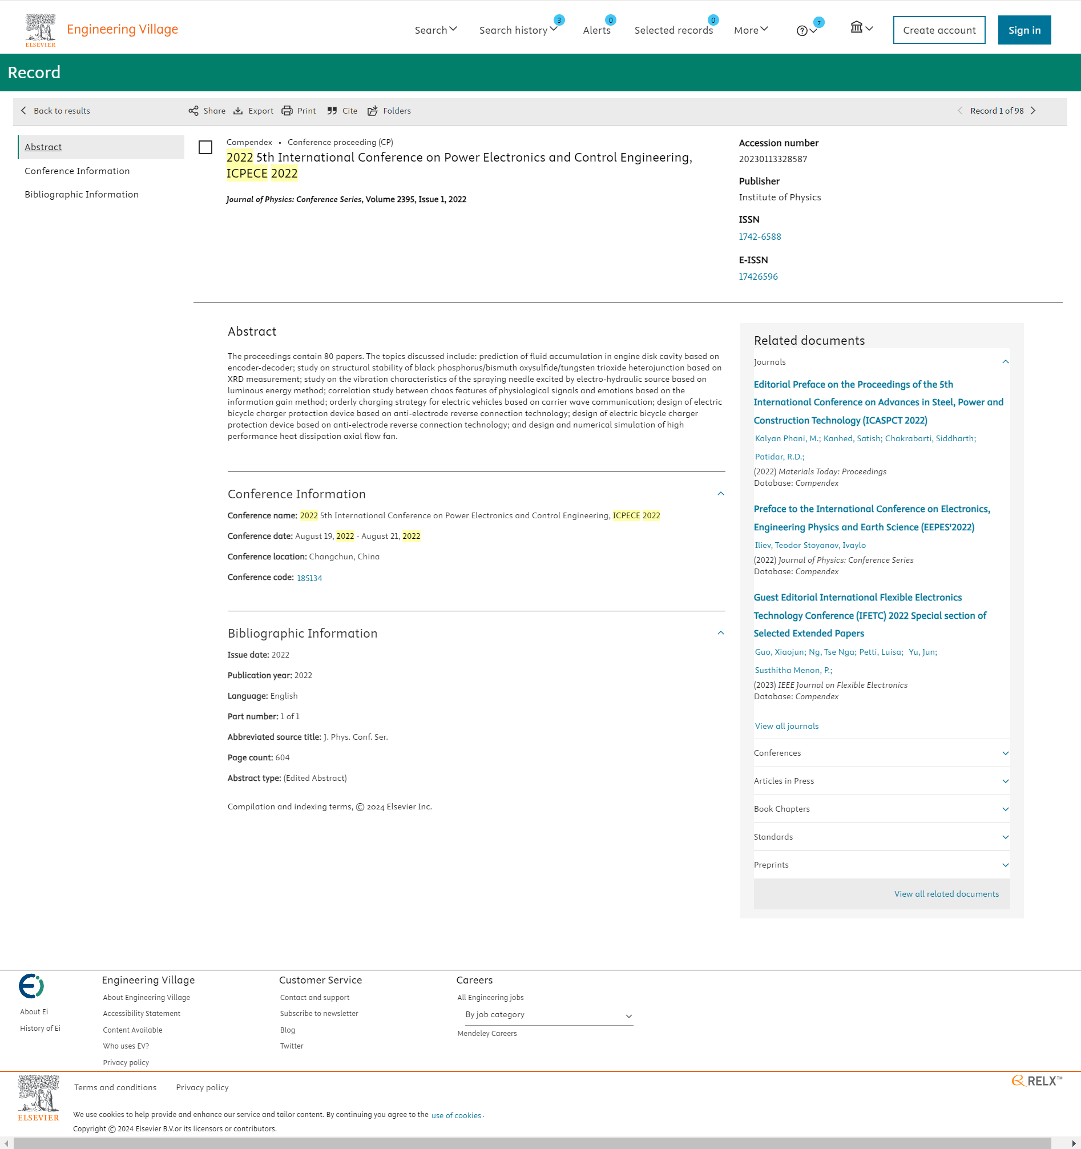Viewport: 1081px width, 1149px height.
Task: Open E-ISSN 17426596 link
Action: click(x=758, y=276)
